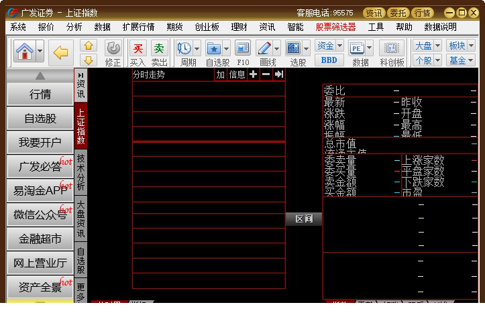Open the 股票筛选器 menu
This screenshot has height=315, width=485.
[335, 27]
